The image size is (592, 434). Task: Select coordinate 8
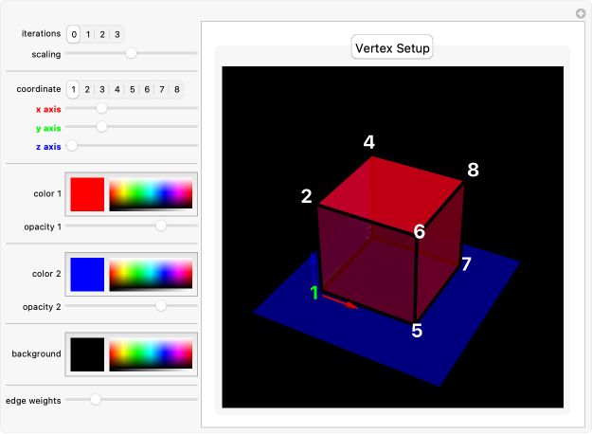tap(177, 89)
